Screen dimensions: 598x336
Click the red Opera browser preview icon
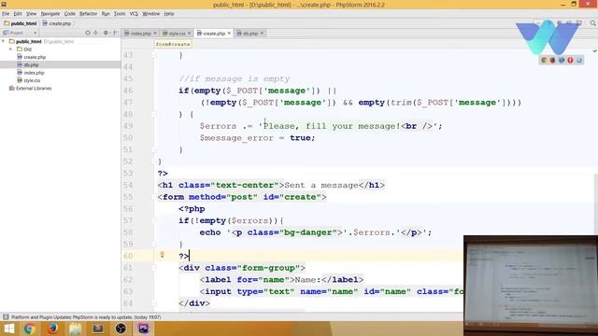570,60
